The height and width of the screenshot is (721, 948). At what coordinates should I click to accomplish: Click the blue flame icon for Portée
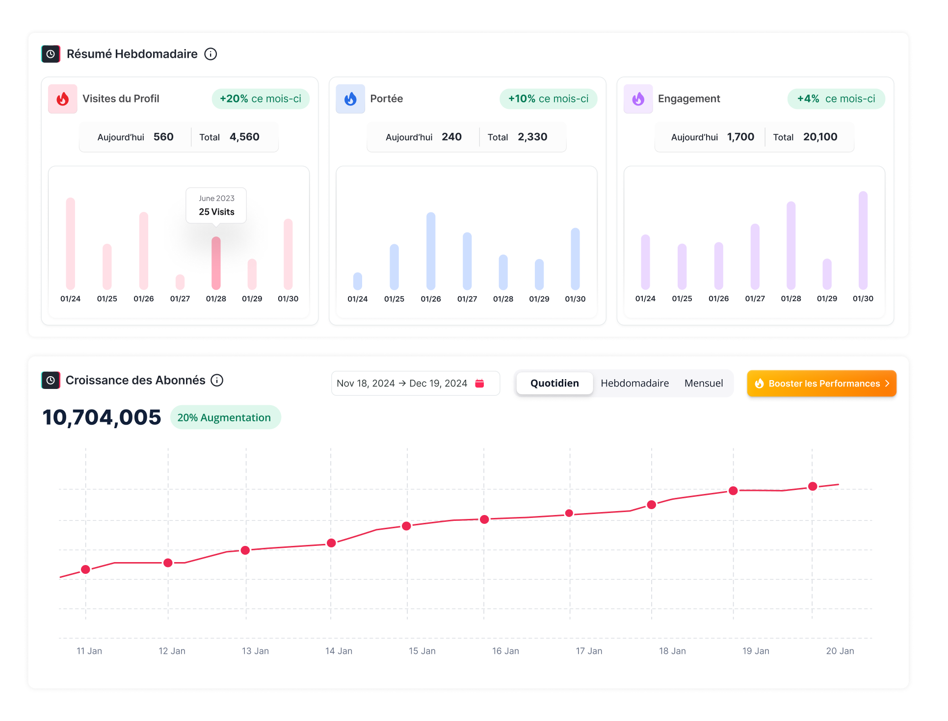[x=350, y=99]
